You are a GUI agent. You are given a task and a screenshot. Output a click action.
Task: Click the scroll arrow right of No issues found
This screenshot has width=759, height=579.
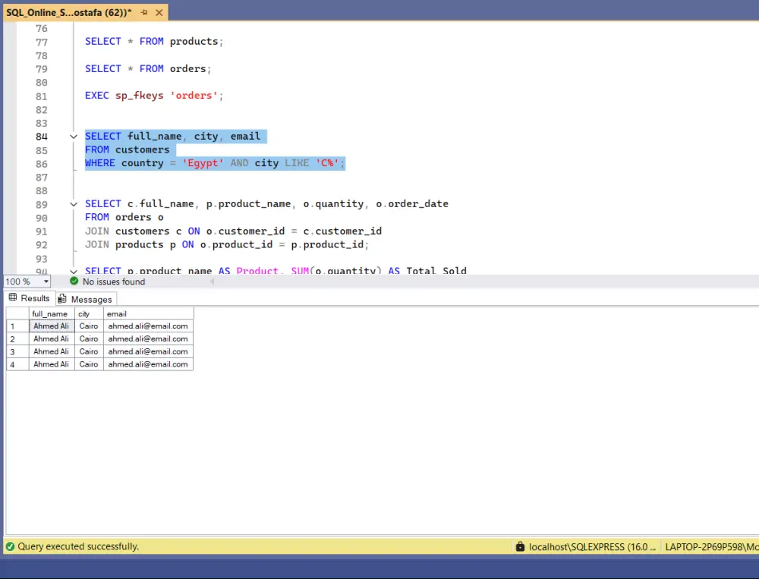212,282
